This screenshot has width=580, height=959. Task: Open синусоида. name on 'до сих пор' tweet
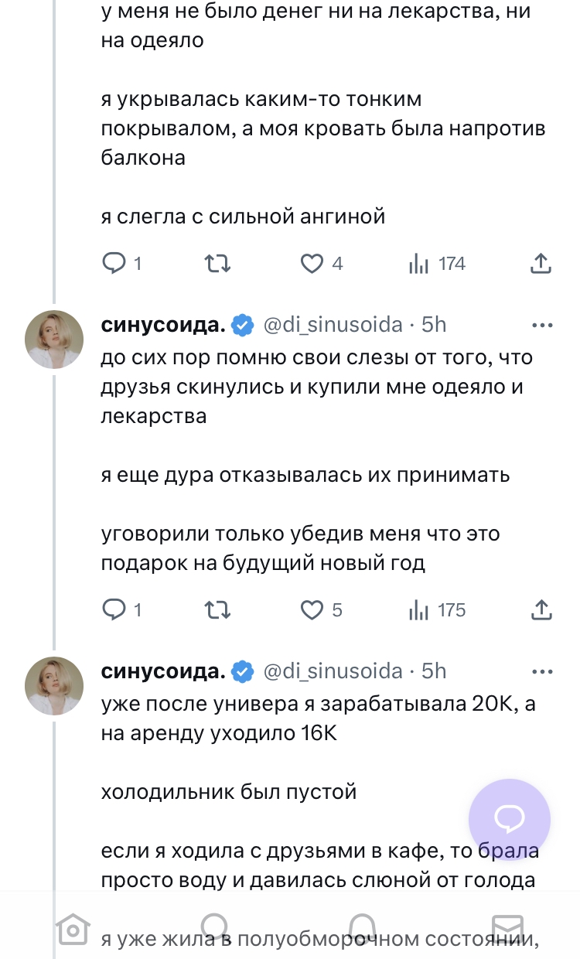[x=163, y=325]
